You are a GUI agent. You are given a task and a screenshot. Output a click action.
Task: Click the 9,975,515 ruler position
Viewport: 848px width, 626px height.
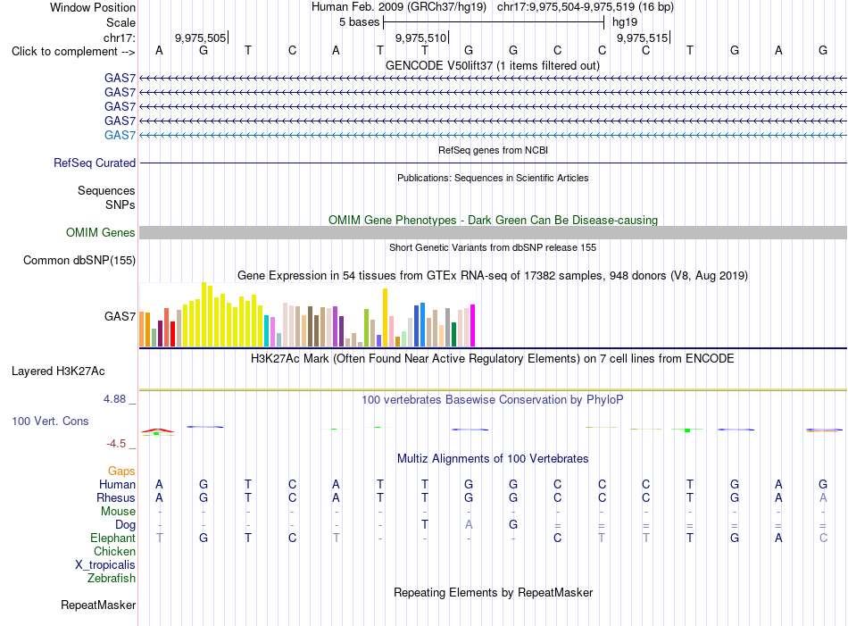[x=642, y=38]
